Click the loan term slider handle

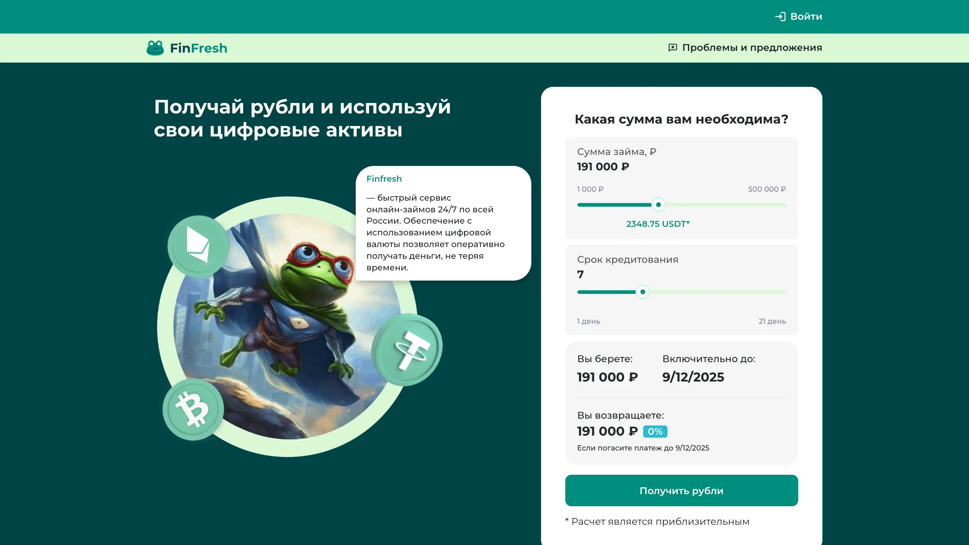(x=643, y=291)
